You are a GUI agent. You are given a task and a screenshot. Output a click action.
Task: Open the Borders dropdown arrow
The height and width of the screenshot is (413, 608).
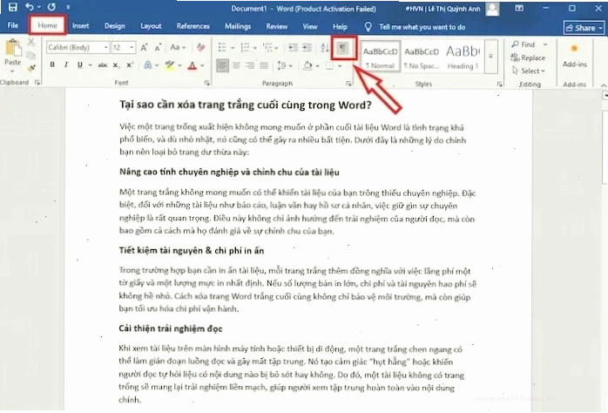click(340, 66)
